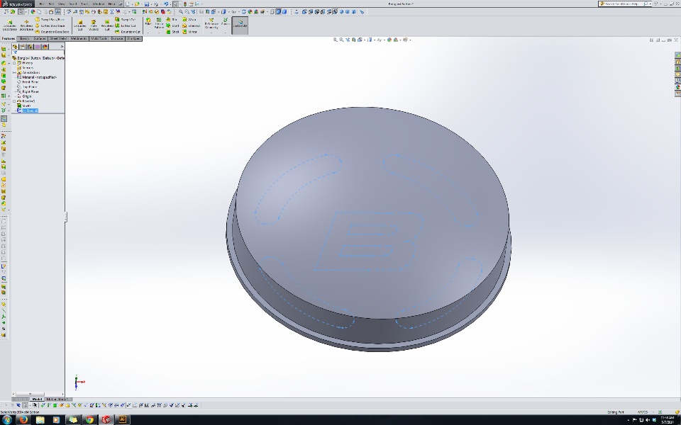The image size is (681, 425).
Task: Open the FeatureManager design tree tab
Action: click(x=15, y=47)
